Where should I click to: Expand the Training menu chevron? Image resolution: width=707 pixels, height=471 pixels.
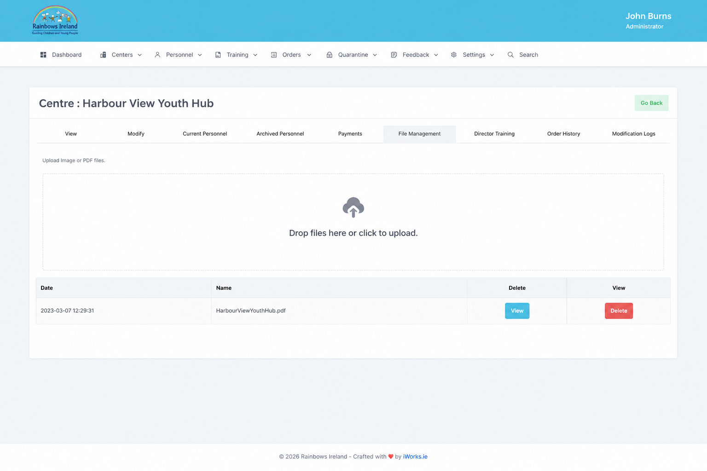[255, 55]
